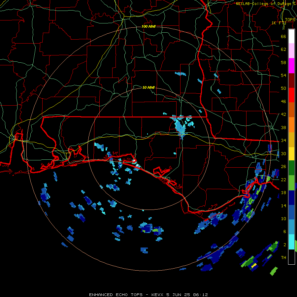
Task: Click legend value "38"
Action: coord(283,128)
